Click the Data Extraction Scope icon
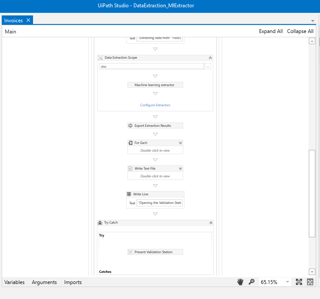 coord(101,58)
